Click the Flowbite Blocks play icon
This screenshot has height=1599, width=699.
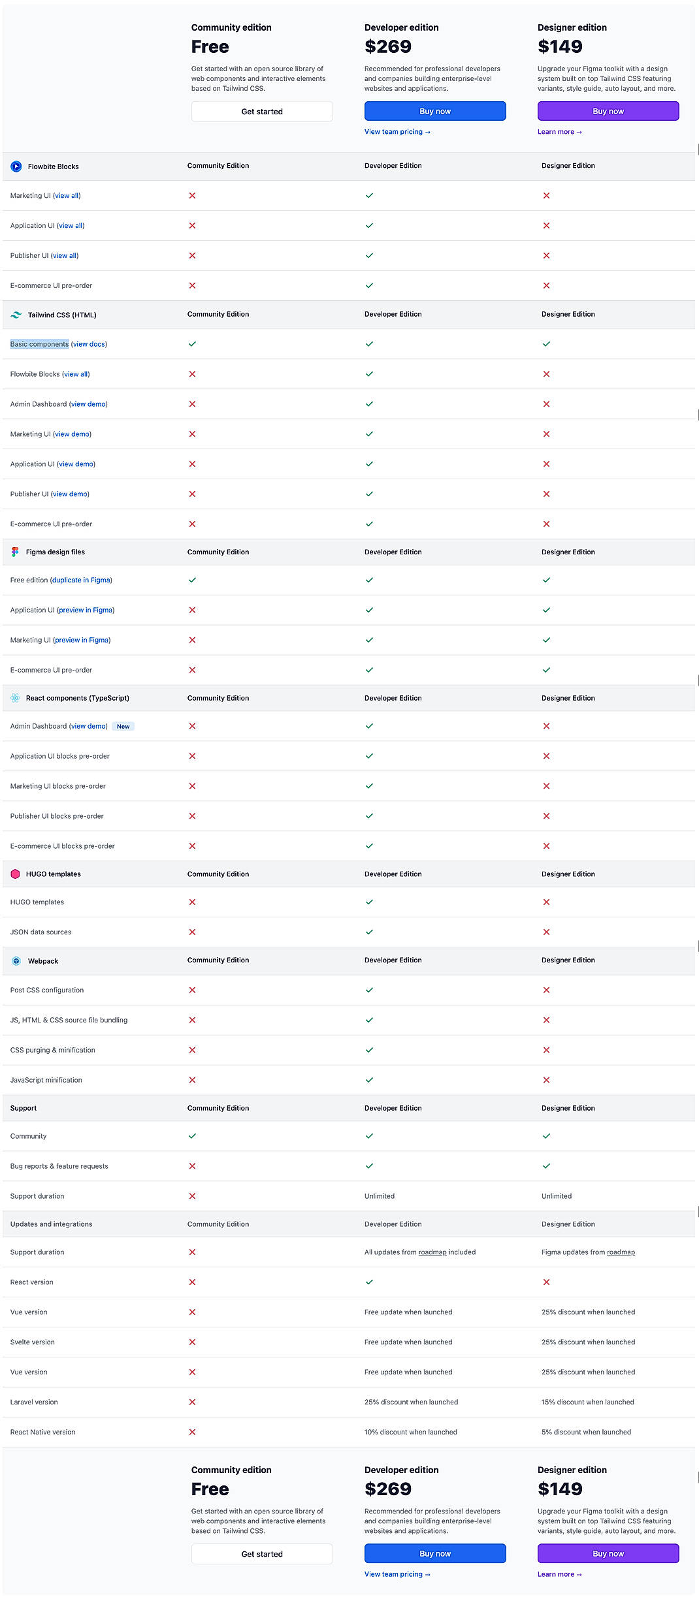pos(16,166)
